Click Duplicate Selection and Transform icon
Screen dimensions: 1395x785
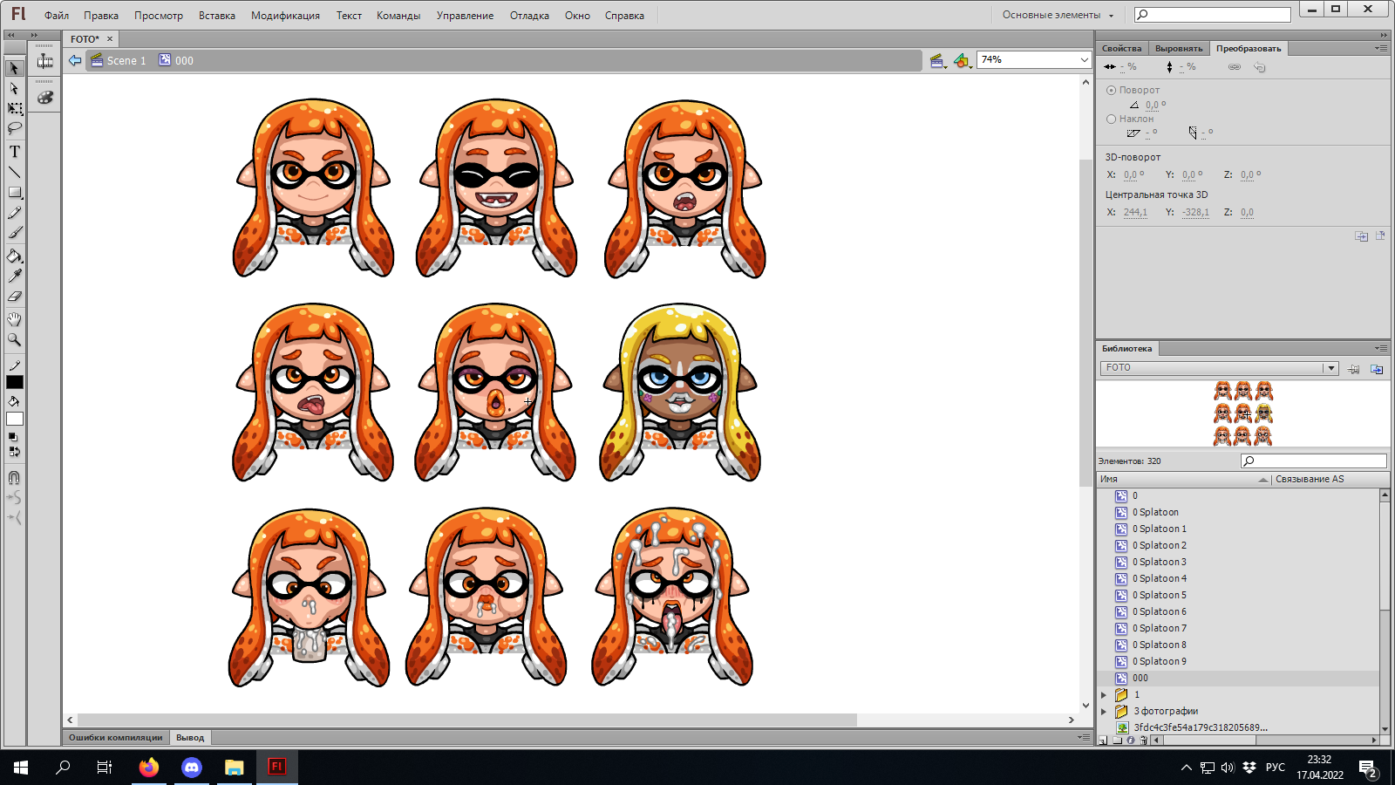pos(1361,236)
